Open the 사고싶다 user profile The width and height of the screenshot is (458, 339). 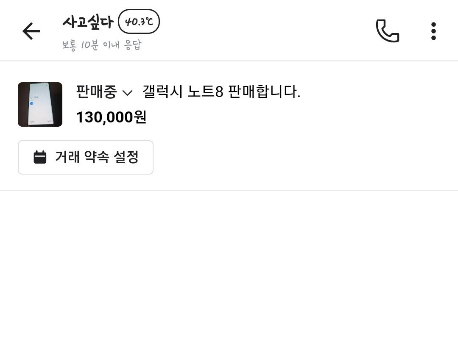pyautogui.click(x=88, y=22)
